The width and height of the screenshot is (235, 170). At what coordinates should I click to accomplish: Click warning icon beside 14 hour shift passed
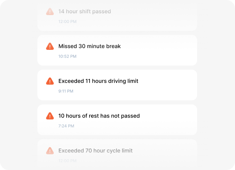(50, 12)
